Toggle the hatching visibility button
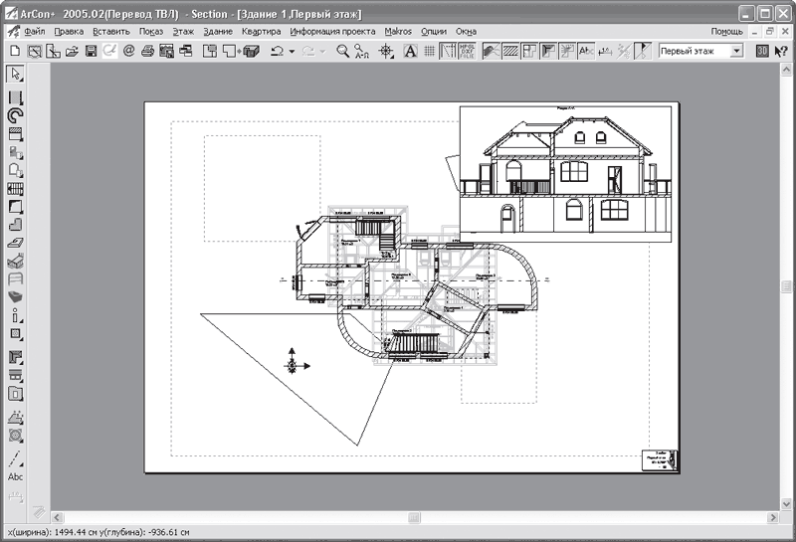796x542 pixels. pyautogui.click(x=510, y=51)
